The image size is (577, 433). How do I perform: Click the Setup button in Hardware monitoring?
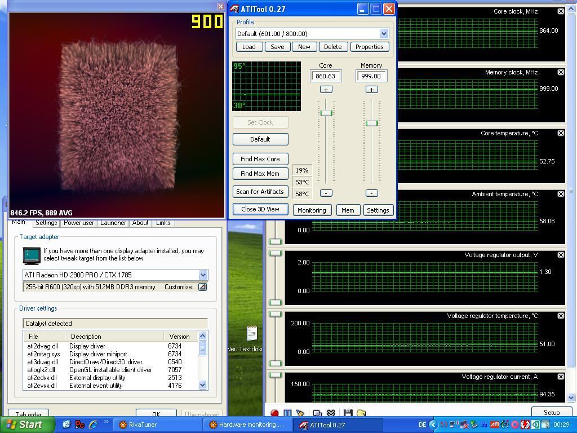coord(551,412)
